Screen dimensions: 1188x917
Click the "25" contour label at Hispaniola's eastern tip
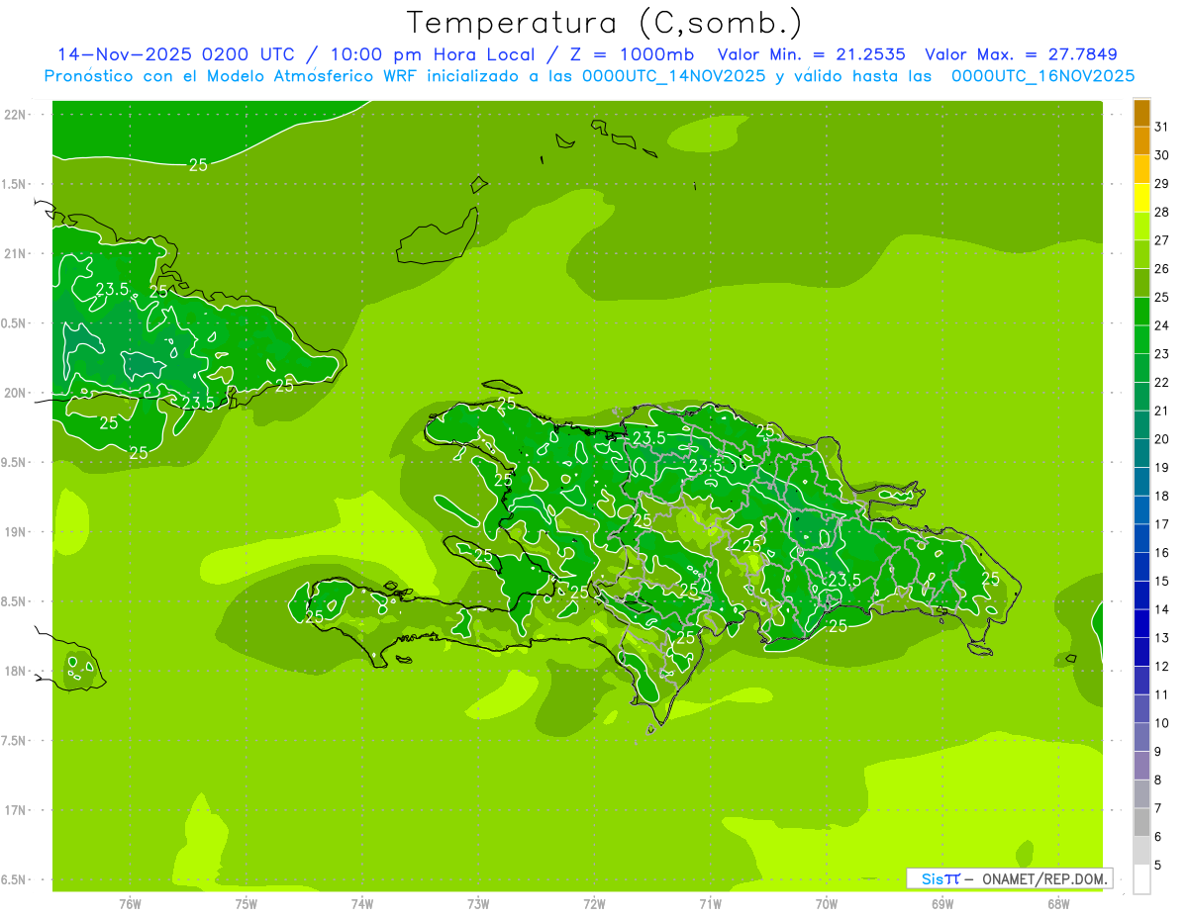[990, 579]
